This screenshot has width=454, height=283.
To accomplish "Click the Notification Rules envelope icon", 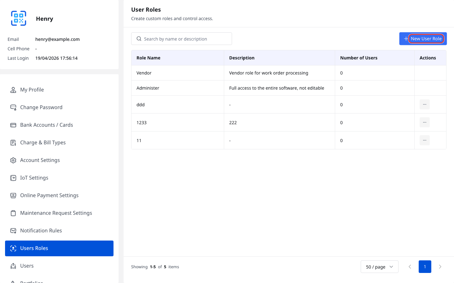I will pyautogui.click(x=13, y=231).
